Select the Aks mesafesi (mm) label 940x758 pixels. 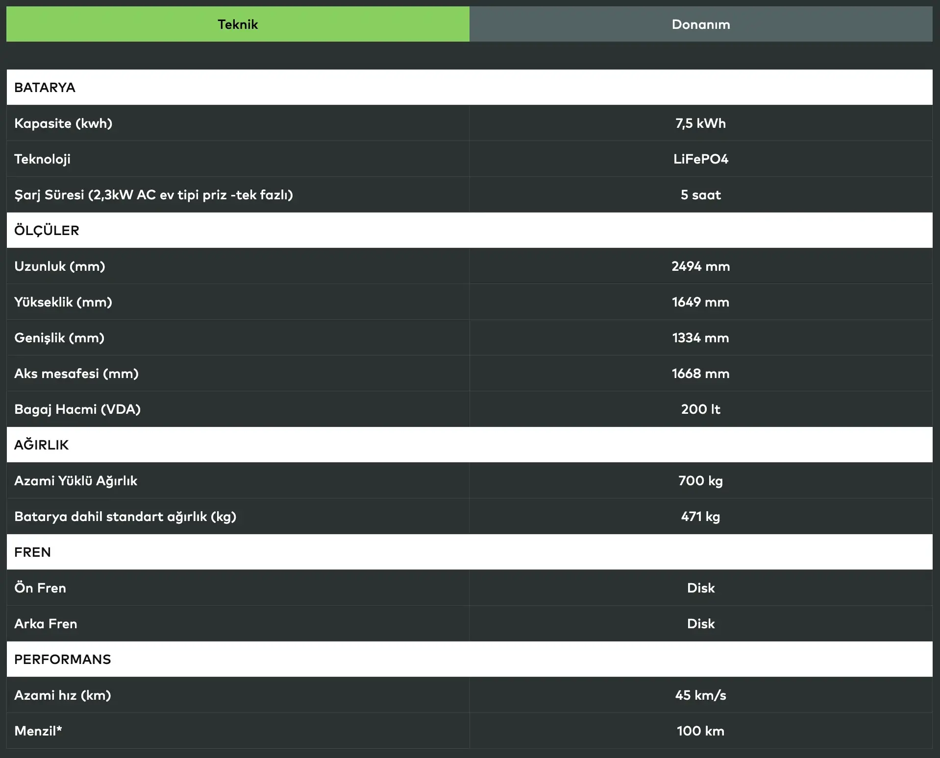click(x=76, y=374)
